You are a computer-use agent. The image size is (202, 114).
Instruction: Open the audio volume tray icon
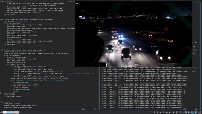pyautogui.click(x=167, y=112)
